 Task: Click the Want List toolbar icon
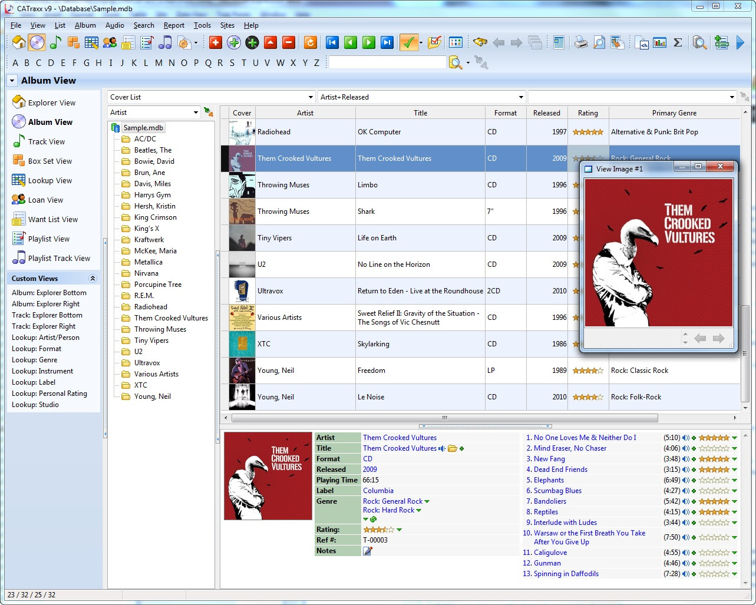pos(128,42)
